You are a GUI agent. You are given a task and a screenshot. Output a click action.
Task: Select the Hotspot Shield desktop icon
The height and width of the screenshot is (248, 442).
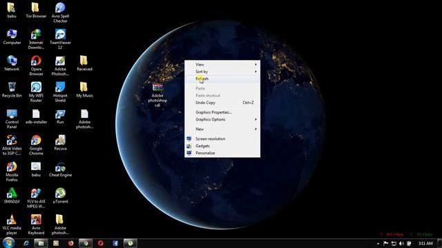60,92
